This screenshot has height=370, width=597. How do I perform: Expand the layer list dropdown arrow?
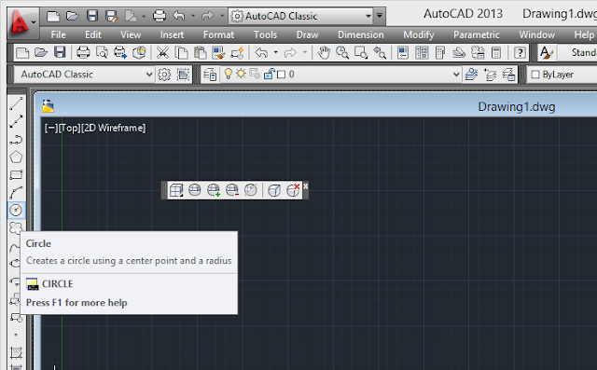click(456, 75)
